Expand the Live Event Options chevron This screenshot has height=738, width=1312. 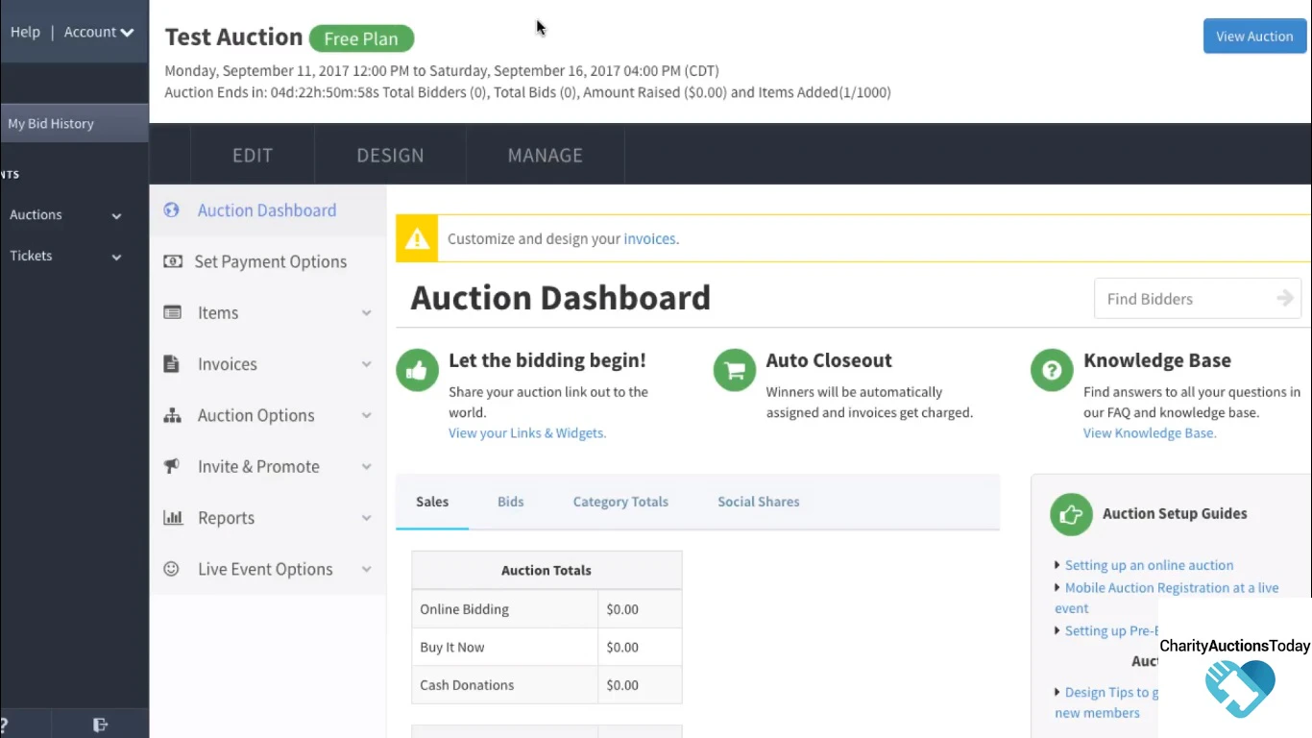pos(366,569)
